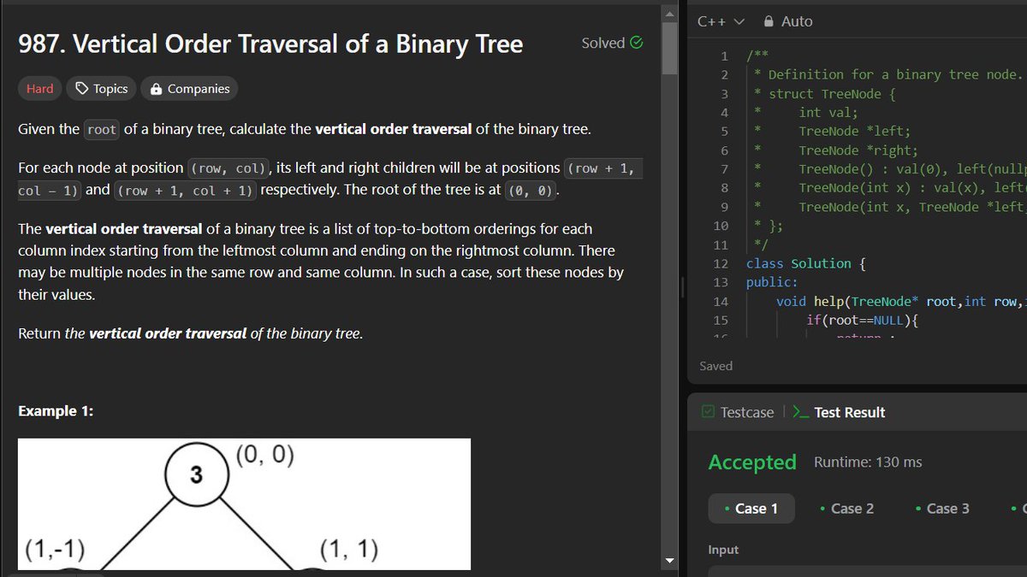Click code line 6 'TreeNode *right;'

(858, 150)
